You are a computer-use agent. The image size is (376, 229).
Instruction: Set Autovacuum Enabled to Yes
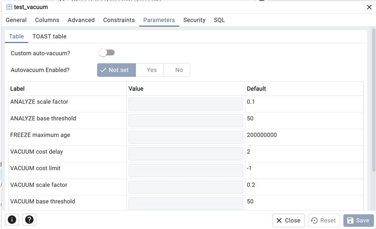[152, 70]
